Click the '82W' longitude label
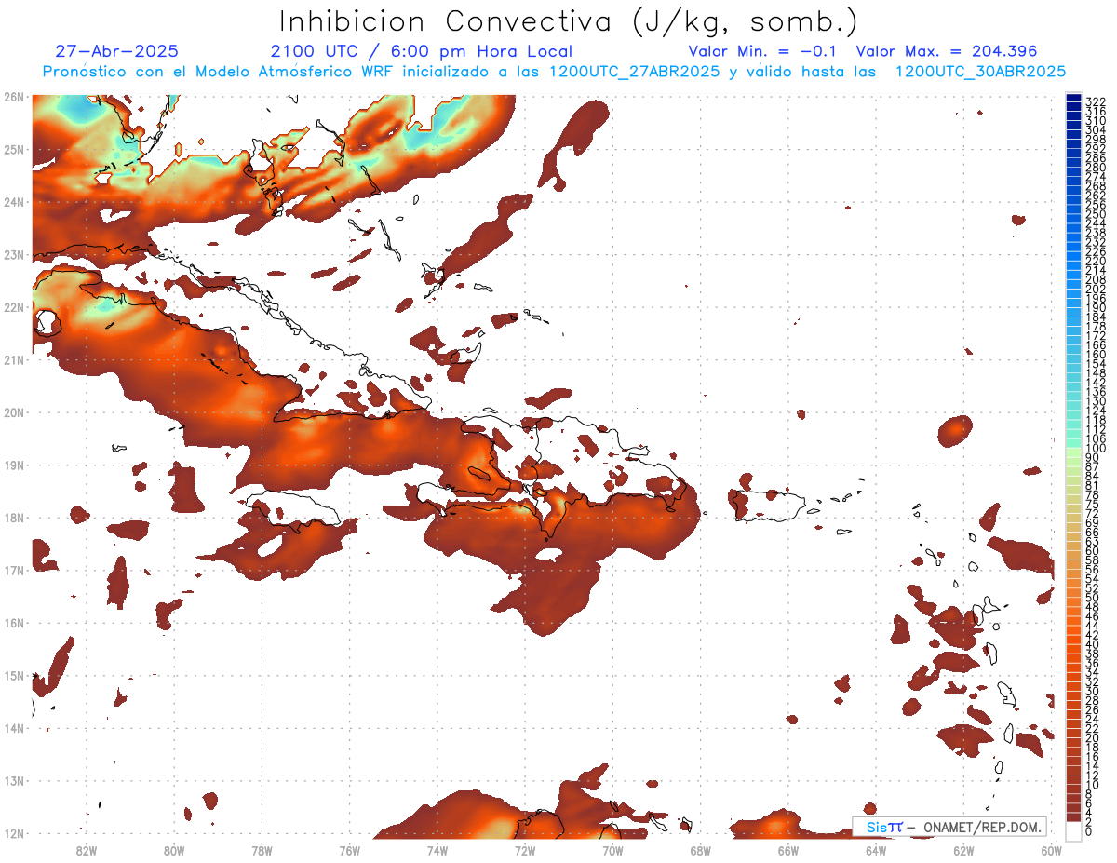This screenshot has height=863, width=1117. coord(86,849)
